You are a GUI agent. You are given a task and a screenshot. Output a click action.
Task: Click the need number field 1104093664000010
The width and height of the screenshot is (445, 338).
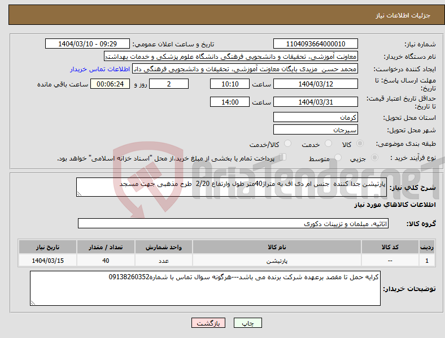tap(315, 44)
